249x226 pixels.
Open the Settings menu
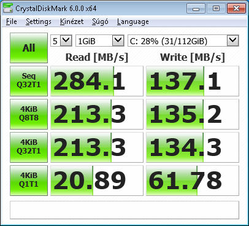click(x=39, y=21)
